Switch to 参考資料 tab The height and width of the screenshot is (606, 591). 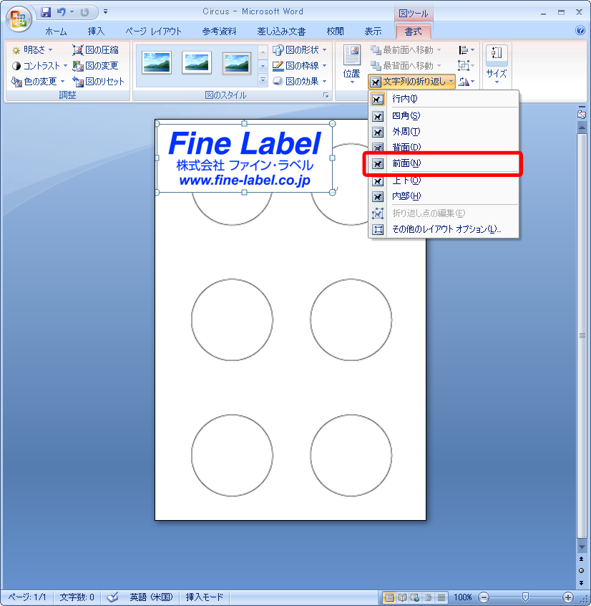click(219, 32)
